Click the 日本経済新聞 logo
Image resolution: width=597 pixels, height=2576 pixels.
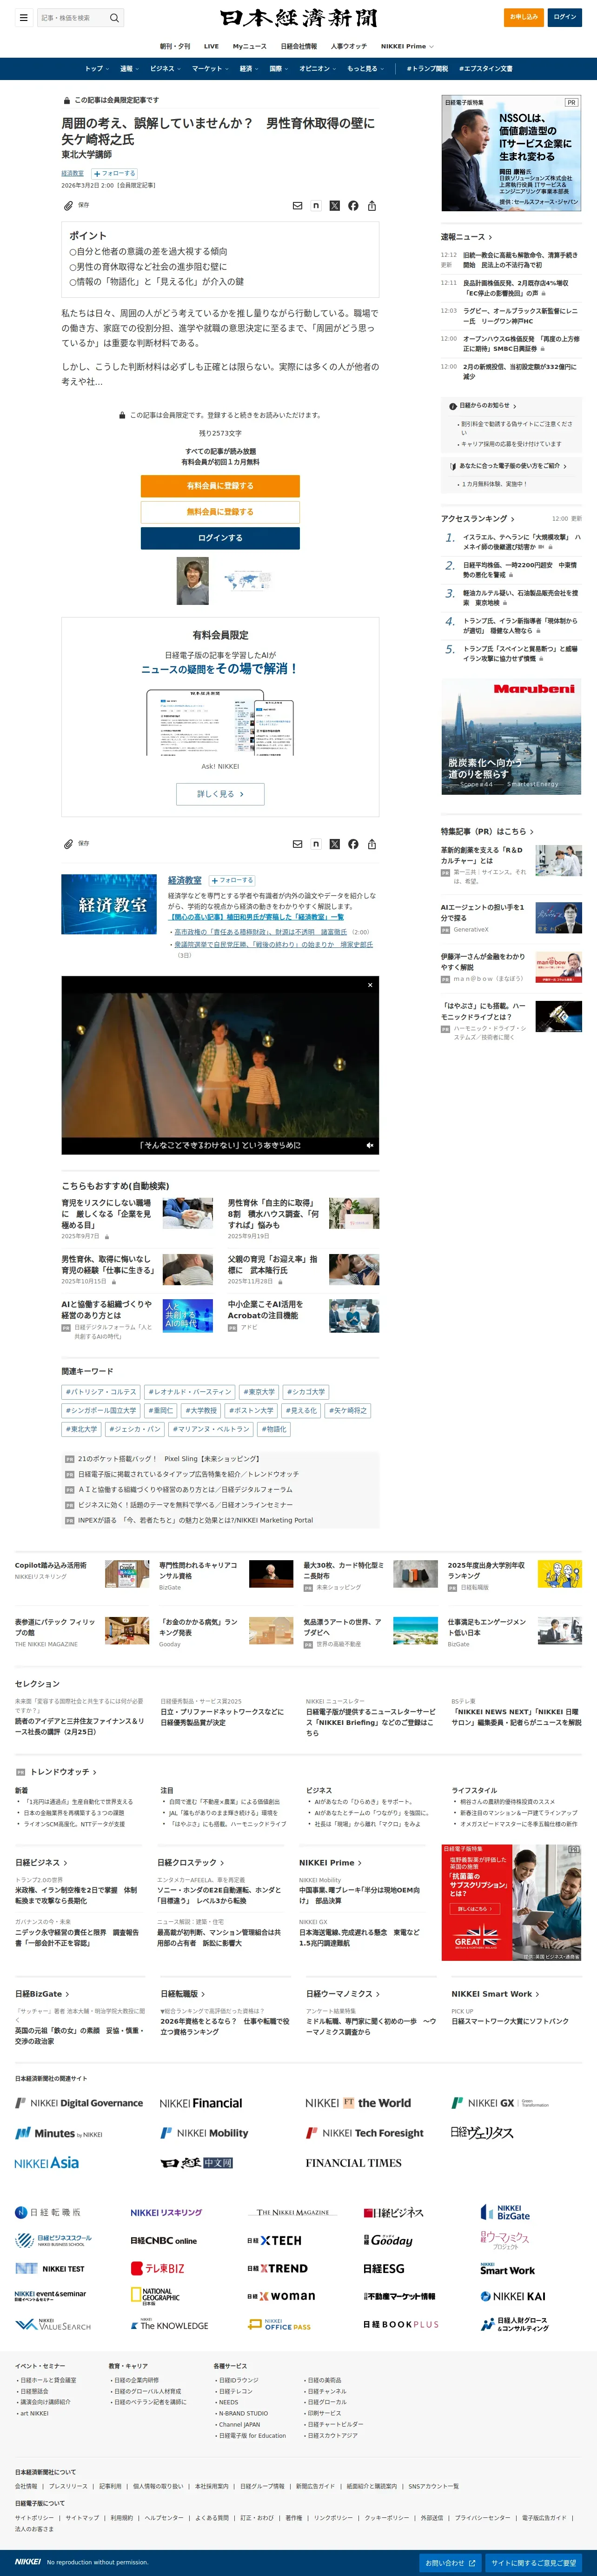(298, 18)
